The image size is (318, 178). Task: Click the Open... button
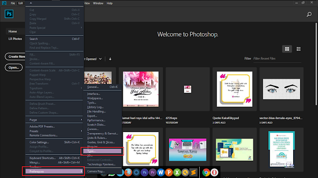pyautogui.click(x=14, y=68)
